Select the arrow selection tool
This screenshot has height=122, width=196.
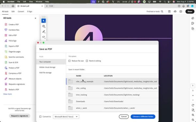click(x=44, y=21)
